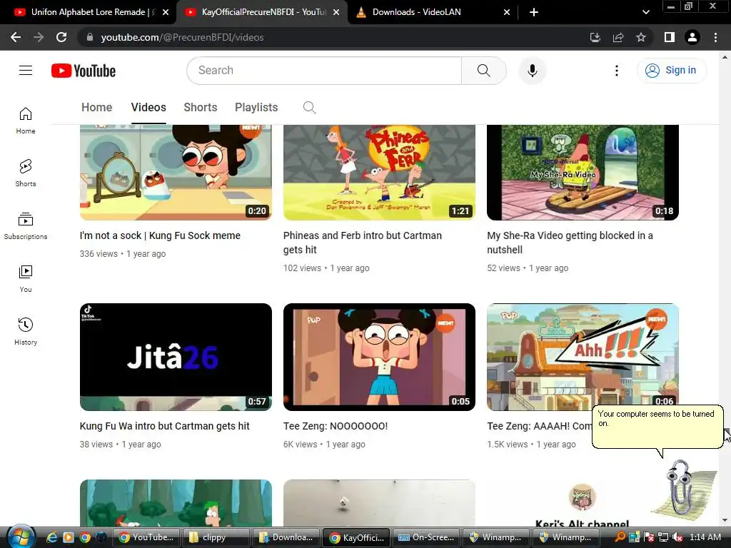Viewport: 731px width, 548px height.
Task: Select the channel Playlists tab
Action: point(256,107)
